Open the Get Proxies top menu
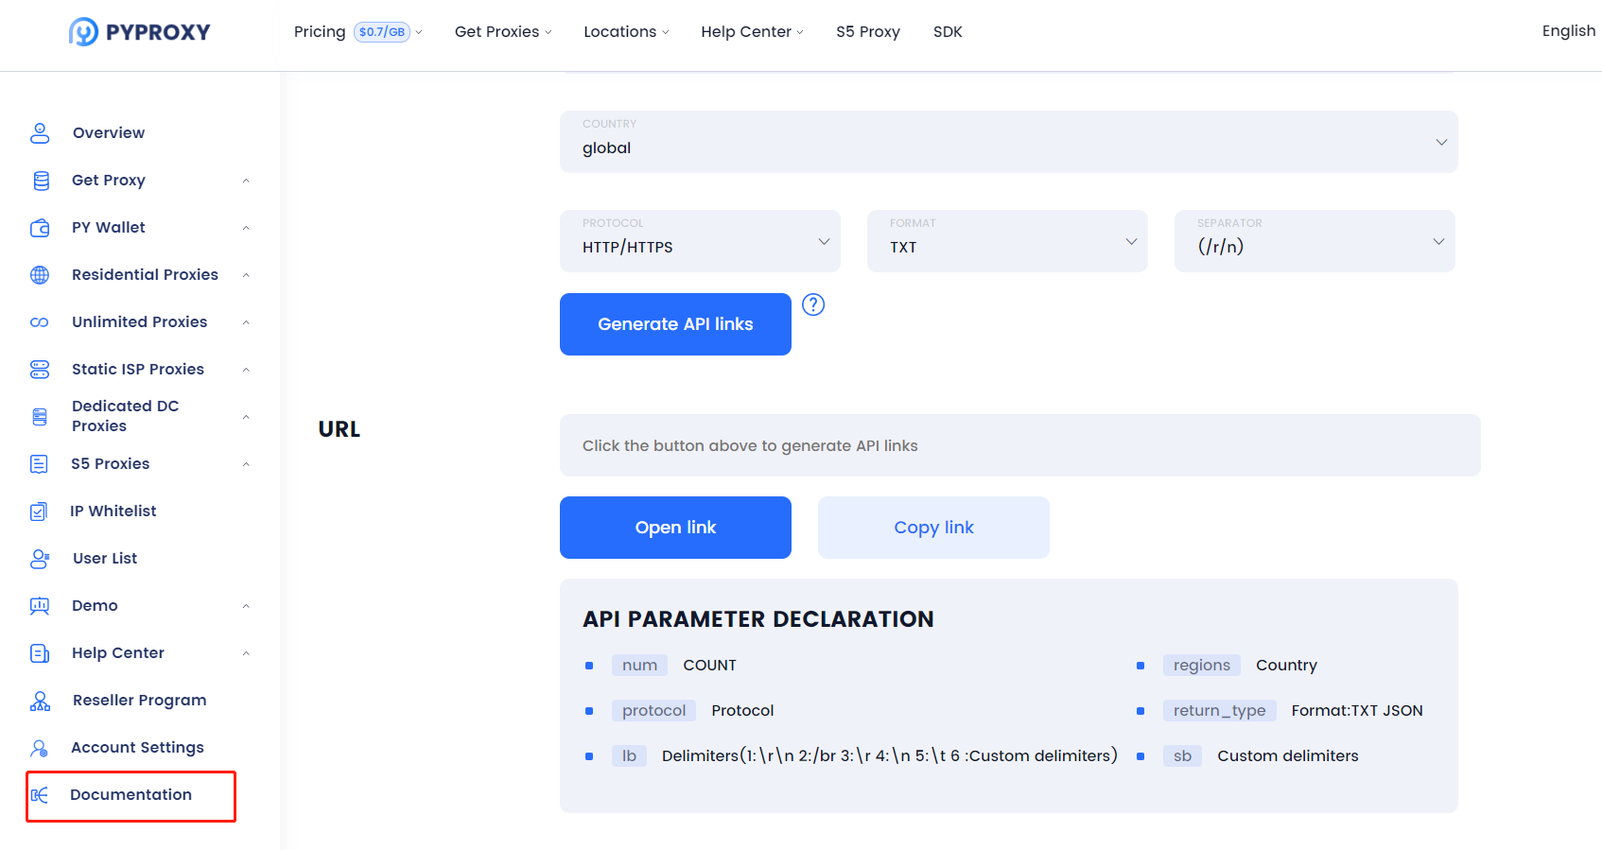Image resolution: width=1602 pixels, height=850 pixels. pos(503,32)
